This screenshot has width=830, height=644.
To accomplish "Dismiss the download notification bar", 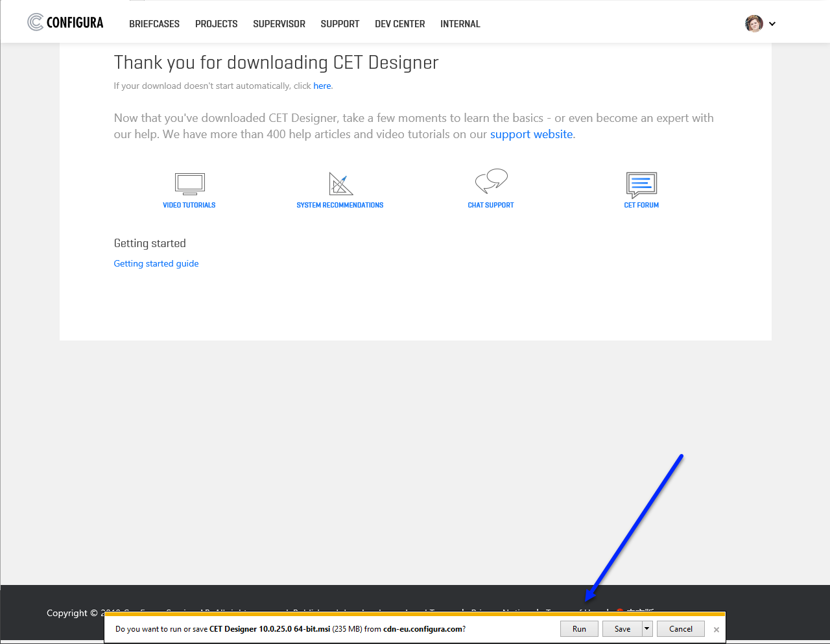I will tap(717, 630).
